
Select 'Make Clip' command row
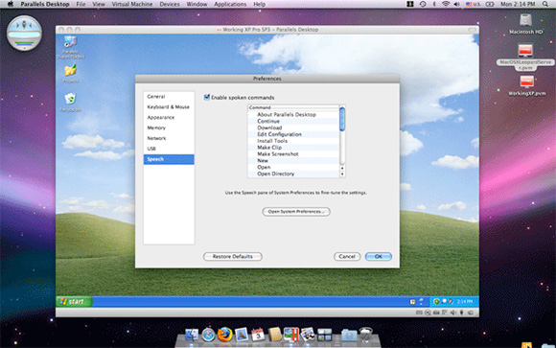[293, 148]
